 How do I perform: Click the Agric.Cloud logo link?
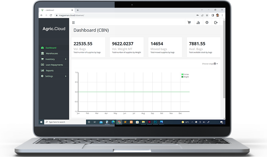click(54, 29)
